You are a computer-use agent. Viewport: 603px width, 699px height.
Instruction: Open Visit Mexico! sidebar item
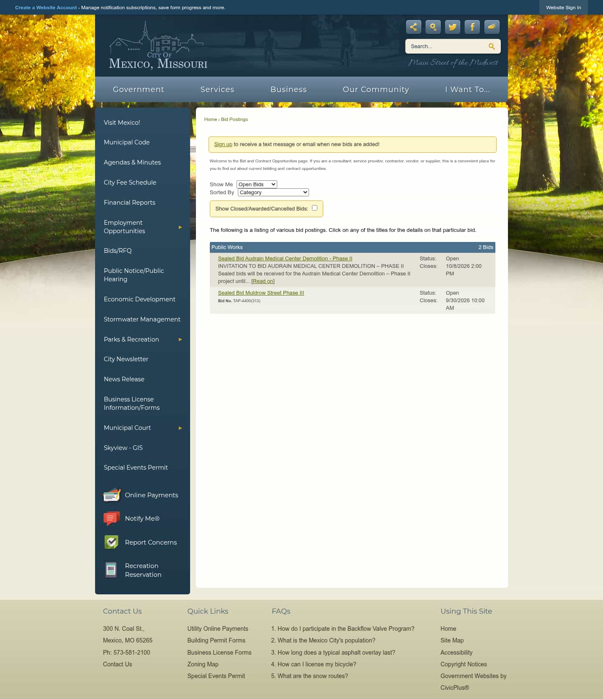[122, 123]
